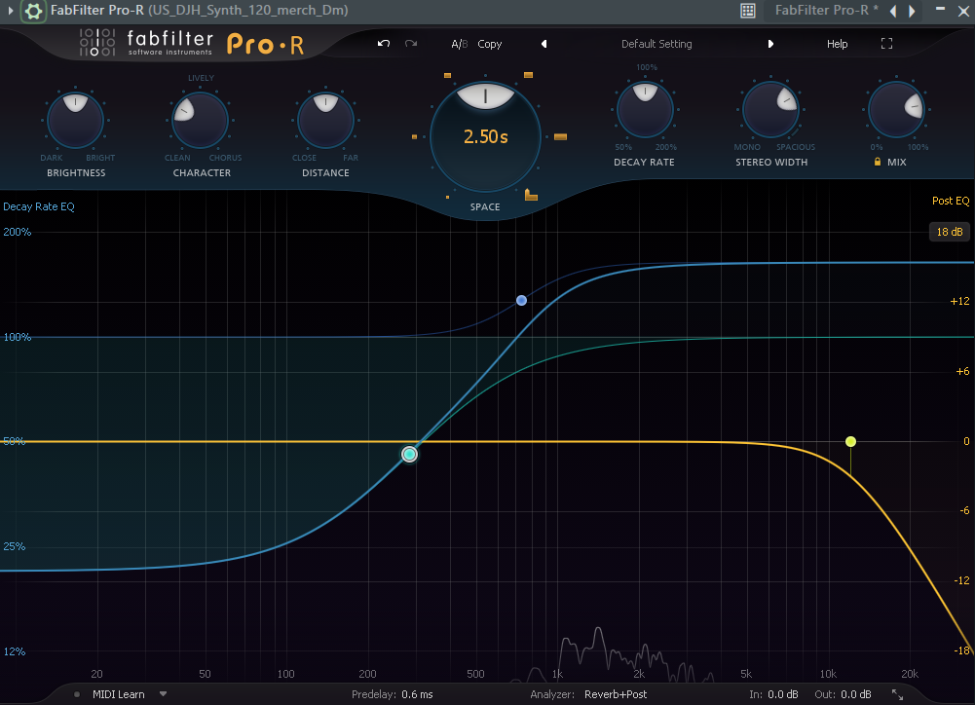Select the room model icon right of Space knob
The image size is (975, 705).
click(x=560, y=136)
